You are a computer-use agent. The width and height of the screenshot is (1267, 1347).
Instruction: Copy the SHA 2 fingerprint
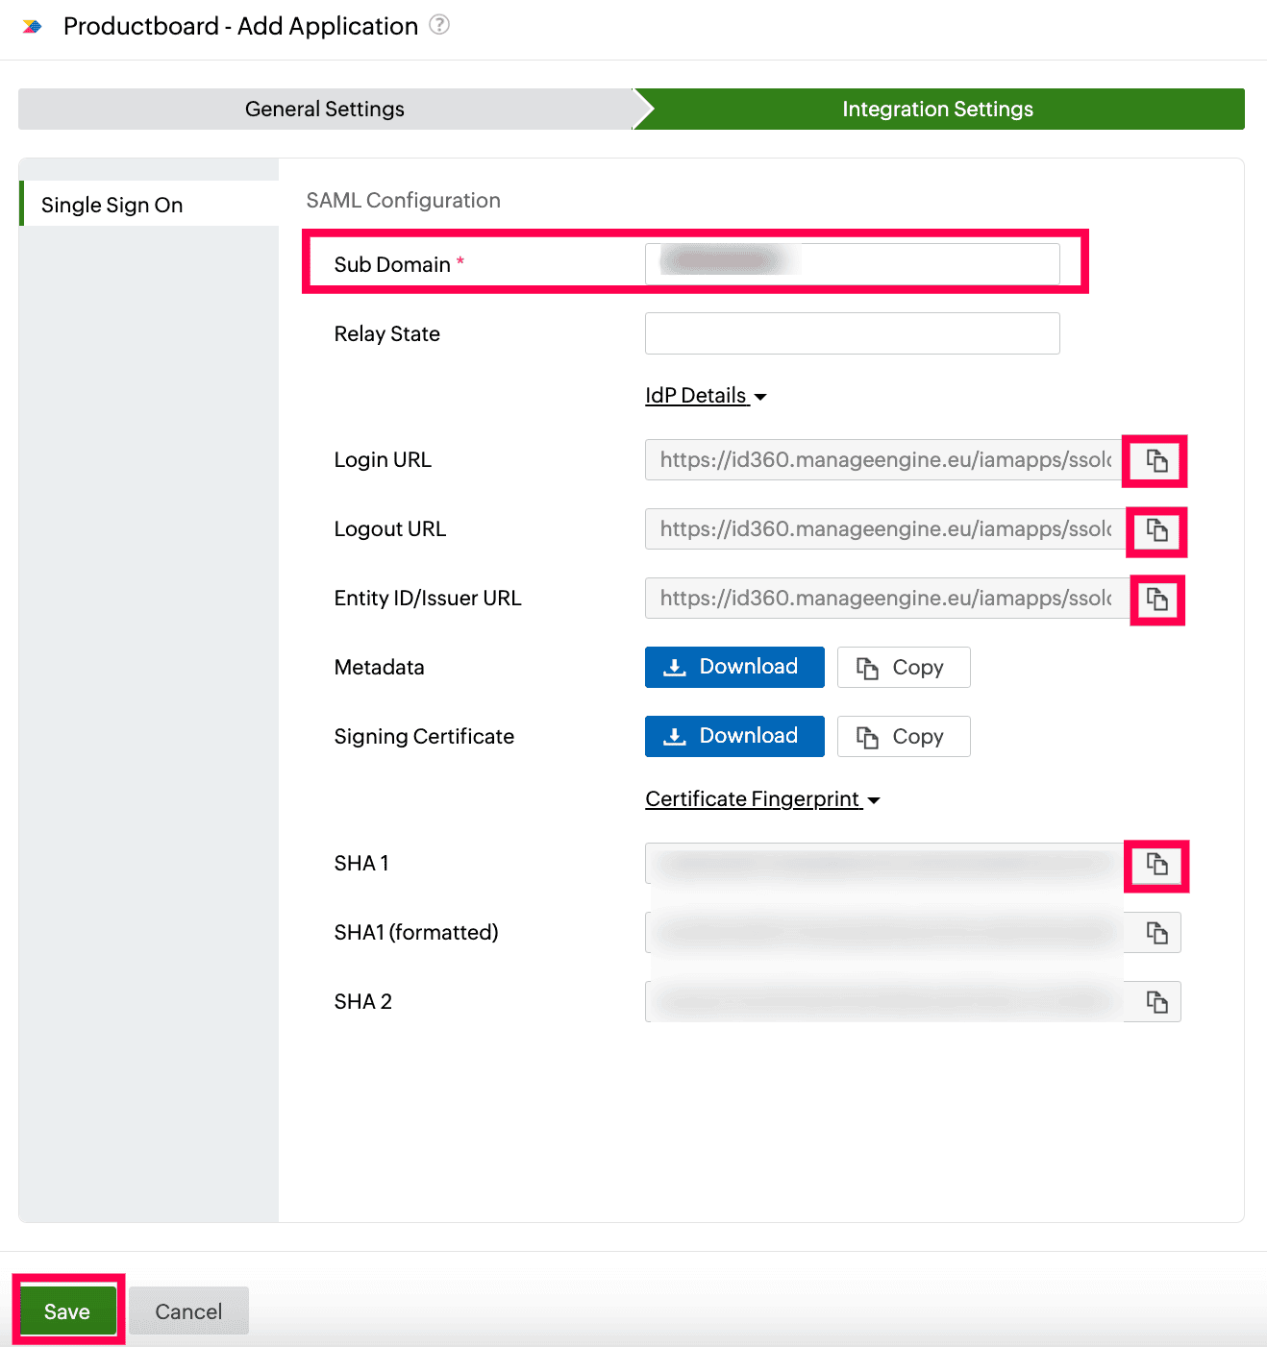click(x=1156, y=1002)
